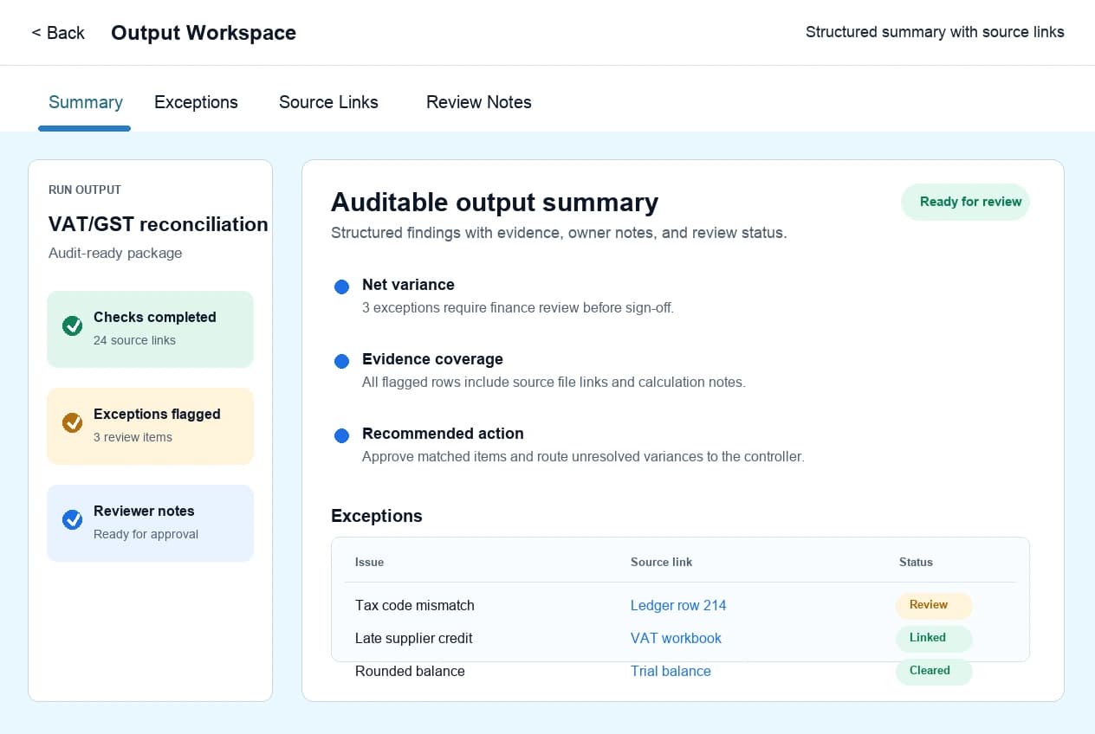Viewport: 1095px width, 734px height.
Task: Select the Reviewer notes card title
Action: (144, 511)
